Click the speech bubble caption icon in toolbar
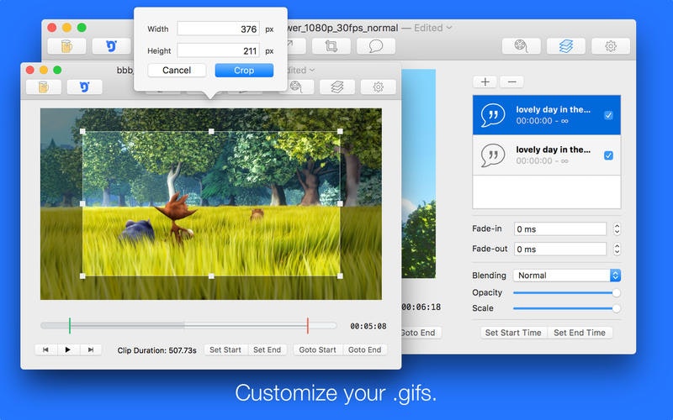This screenshot has height=420, width=673. [375, 46]
